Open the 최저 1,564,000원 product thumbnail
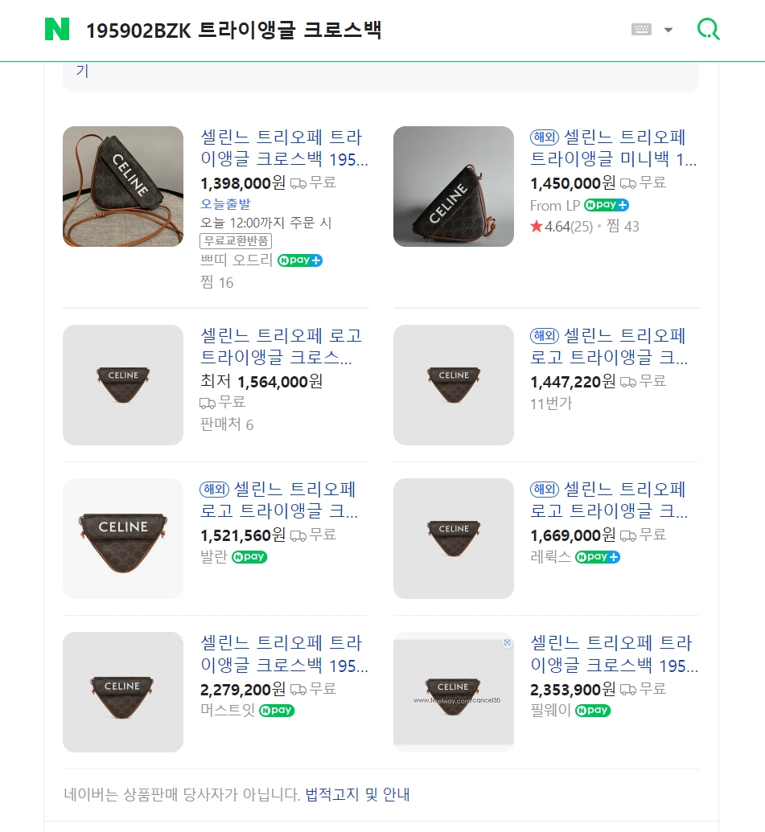 point(123,385)
